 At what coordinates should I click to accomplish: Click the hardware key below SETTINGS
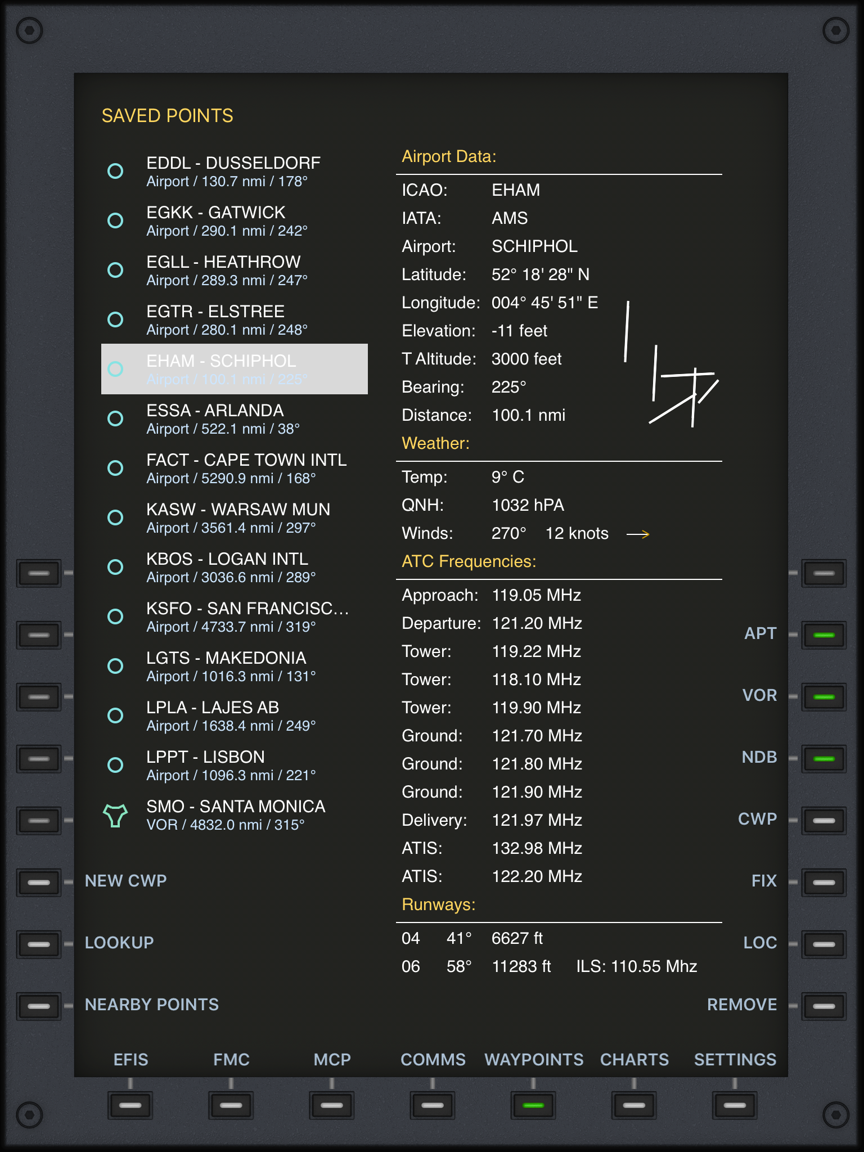coord(735,1105)
